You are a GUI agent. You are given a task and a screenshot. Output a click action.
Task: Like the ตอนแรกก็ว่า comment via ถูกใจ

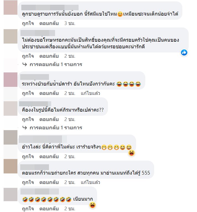click(28, 182)
